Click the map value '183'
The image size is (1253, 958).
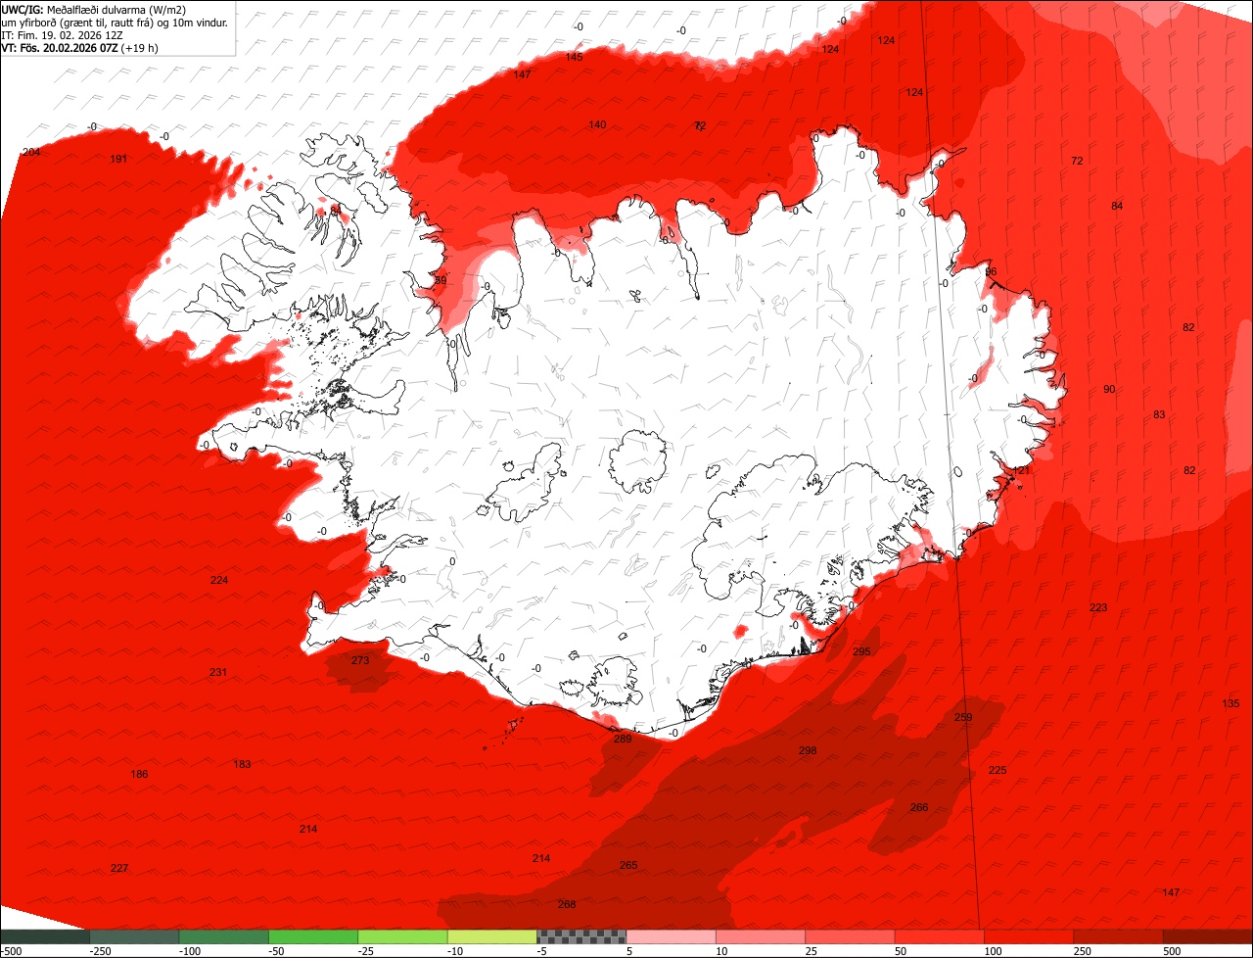[243, 764]
